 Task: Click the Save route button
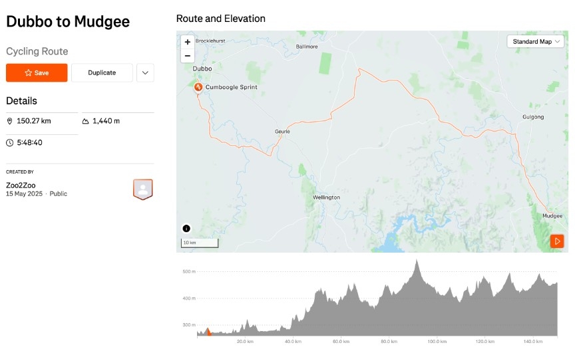pyautogui.click(x=37, y=72)
